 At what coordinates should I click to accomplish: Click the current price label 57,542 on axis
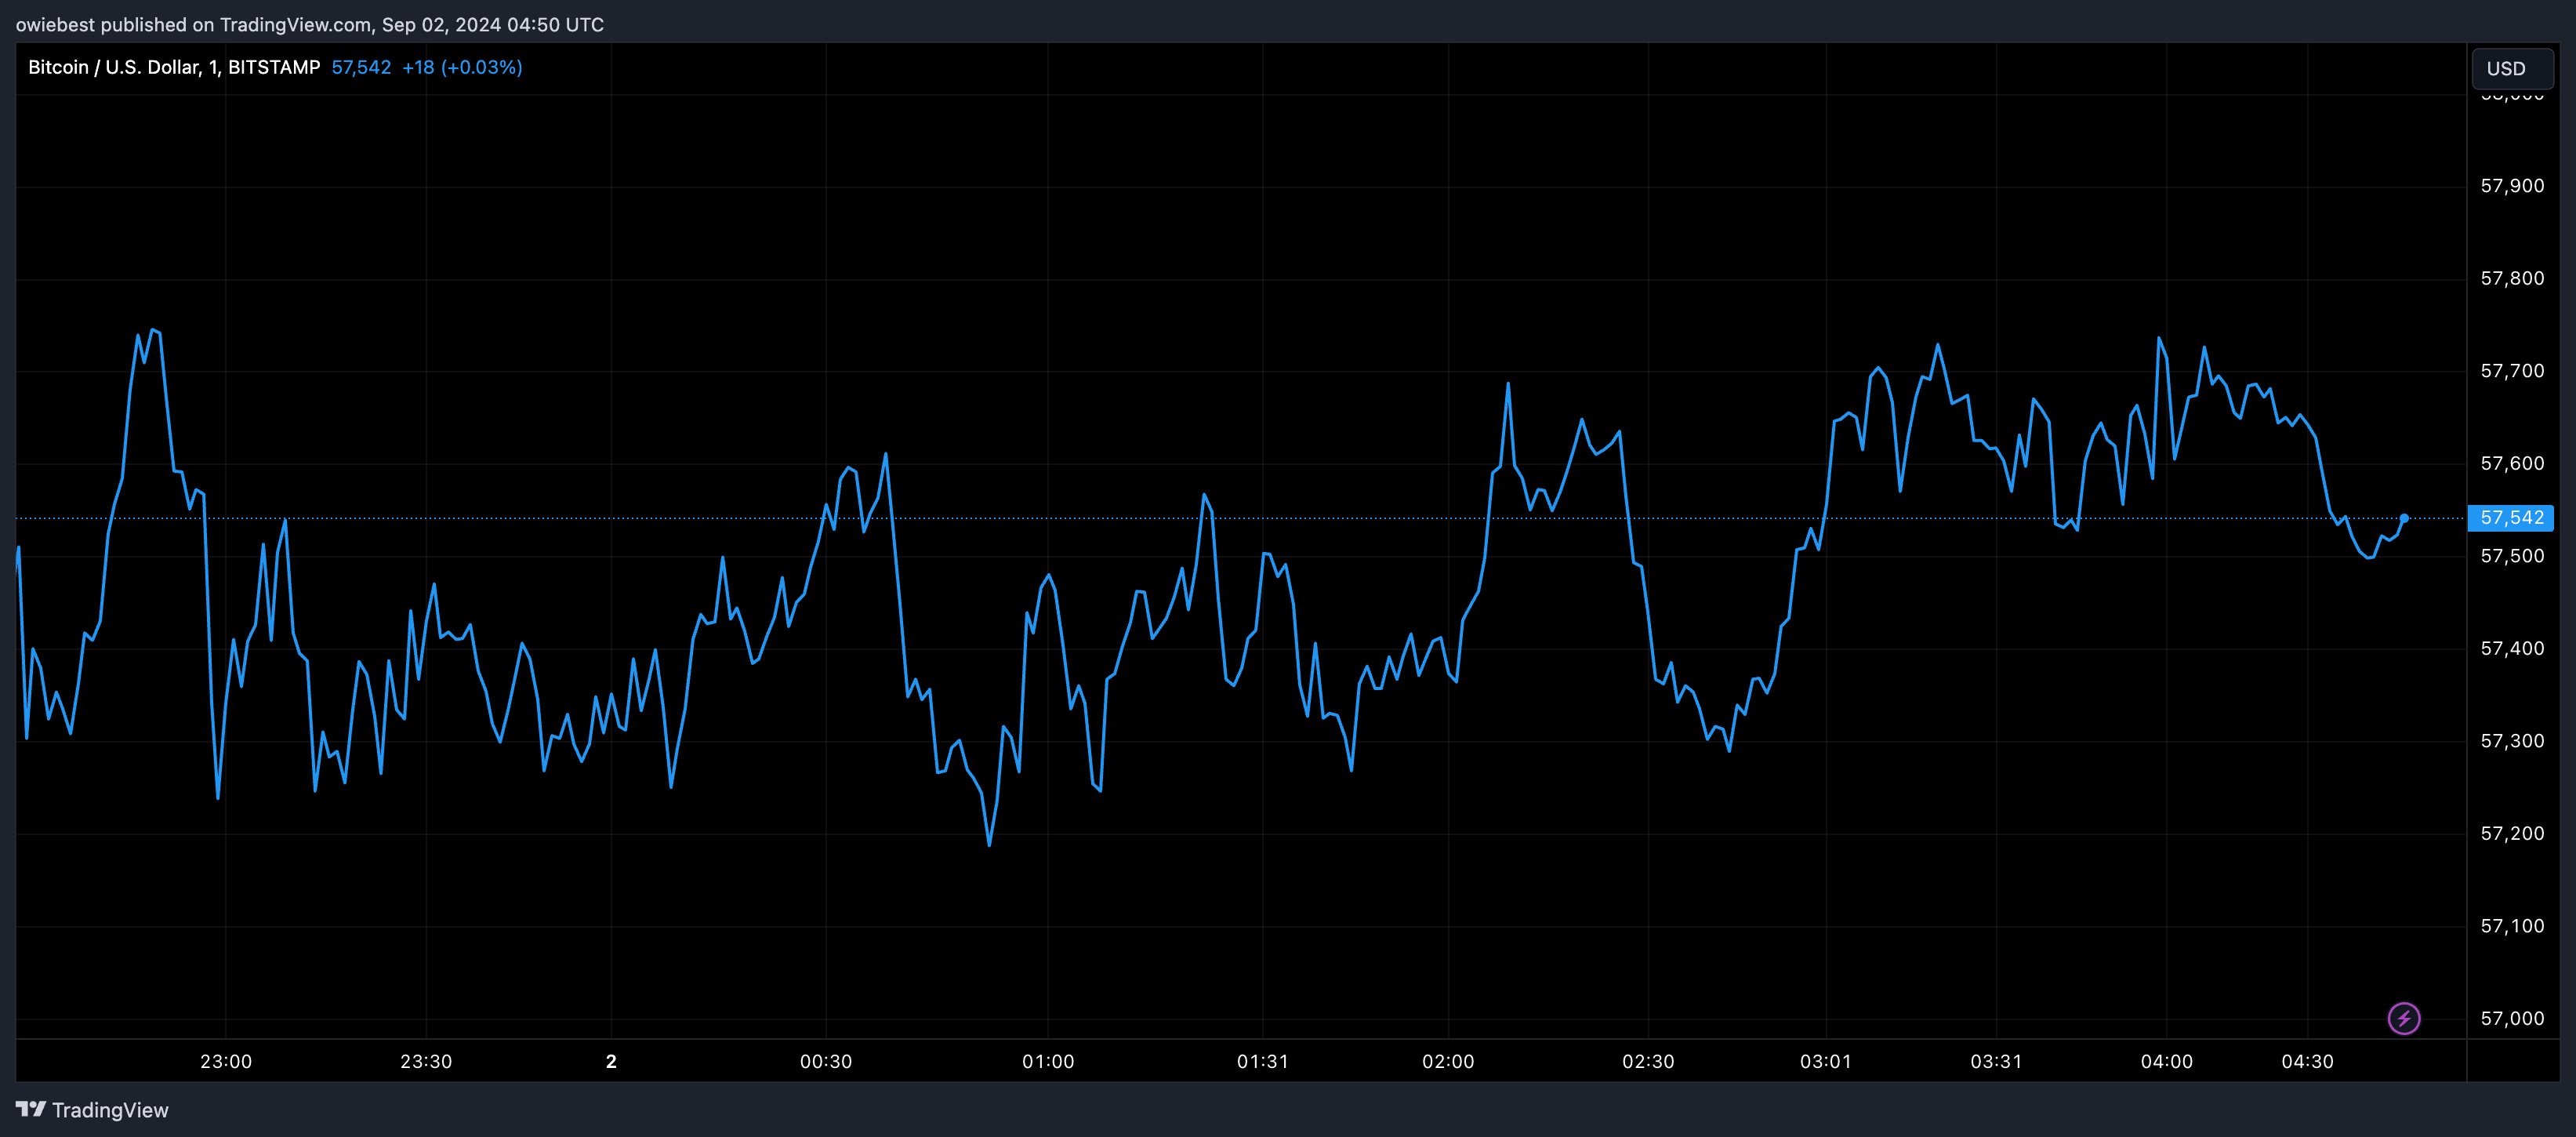[2511, 518]
